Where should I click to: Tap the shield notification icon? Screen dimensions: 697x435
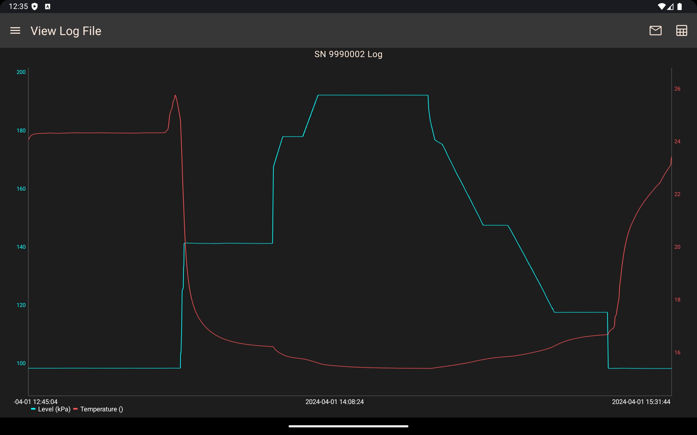(x=35, y=6)
